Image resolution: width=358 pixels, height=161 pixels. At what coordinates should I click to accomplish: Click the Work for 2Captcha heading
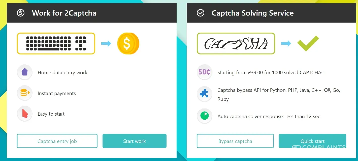64,13
